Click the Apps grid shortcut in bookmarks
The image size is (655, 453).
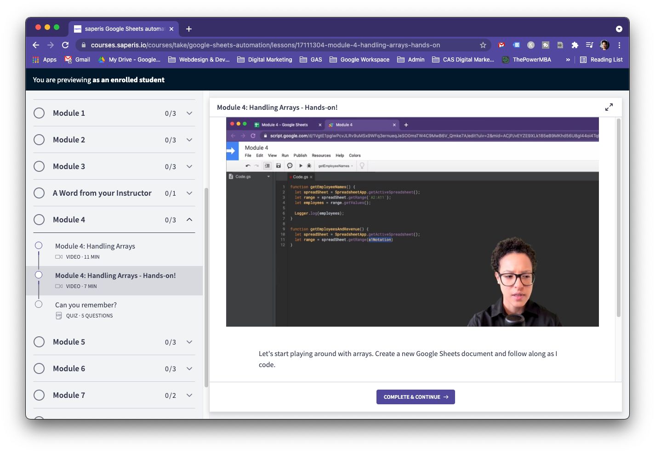pos(45,60)
